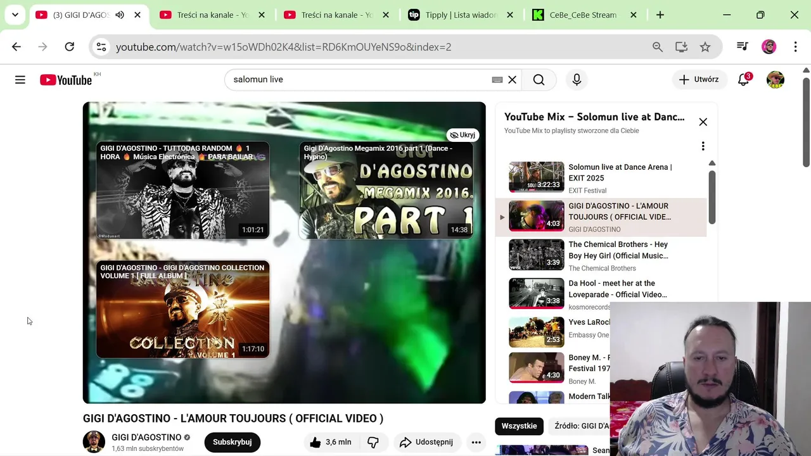
Task: Open GIGI D'AGOSTINO channel name link
Action: pyautogui.click(x=146, y=438)
